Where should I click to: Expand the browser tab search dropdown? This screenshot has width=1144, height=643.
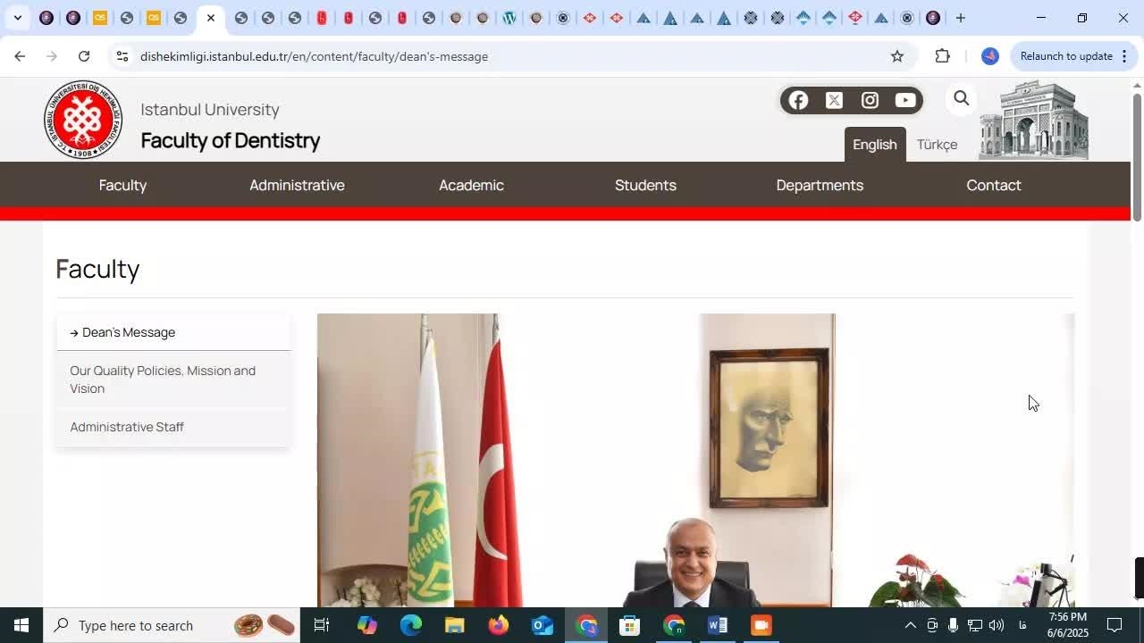[17, 18]
